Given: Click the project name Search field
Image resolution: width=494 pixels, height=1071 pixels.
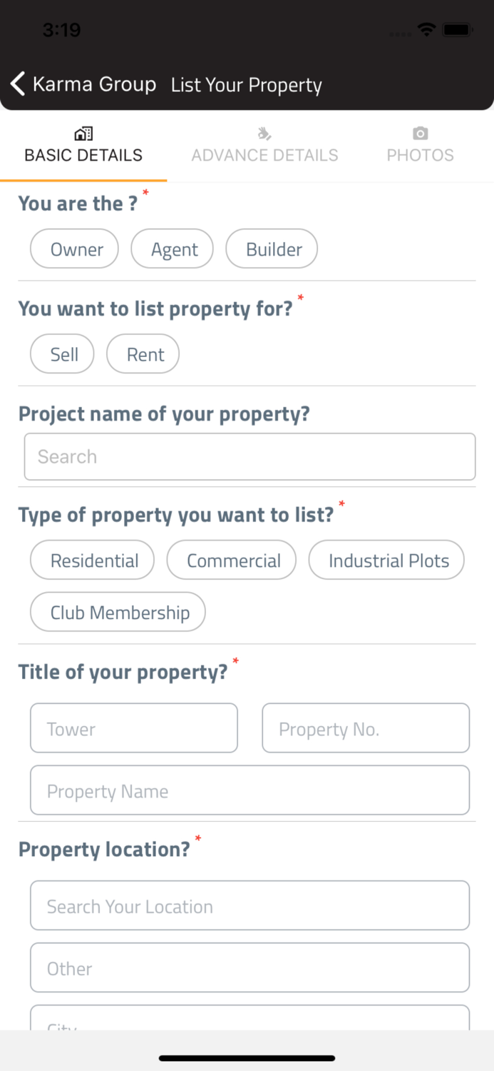Looking at the screenshot, I should (249, 456).
